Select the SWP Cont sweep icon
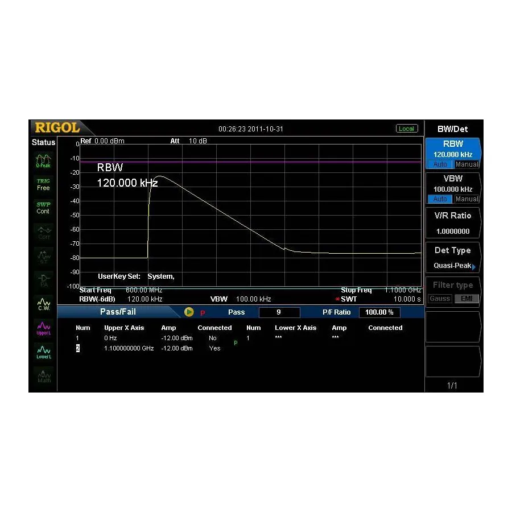The width and height of the screenshot is (512, 512). tap(43, 208)
